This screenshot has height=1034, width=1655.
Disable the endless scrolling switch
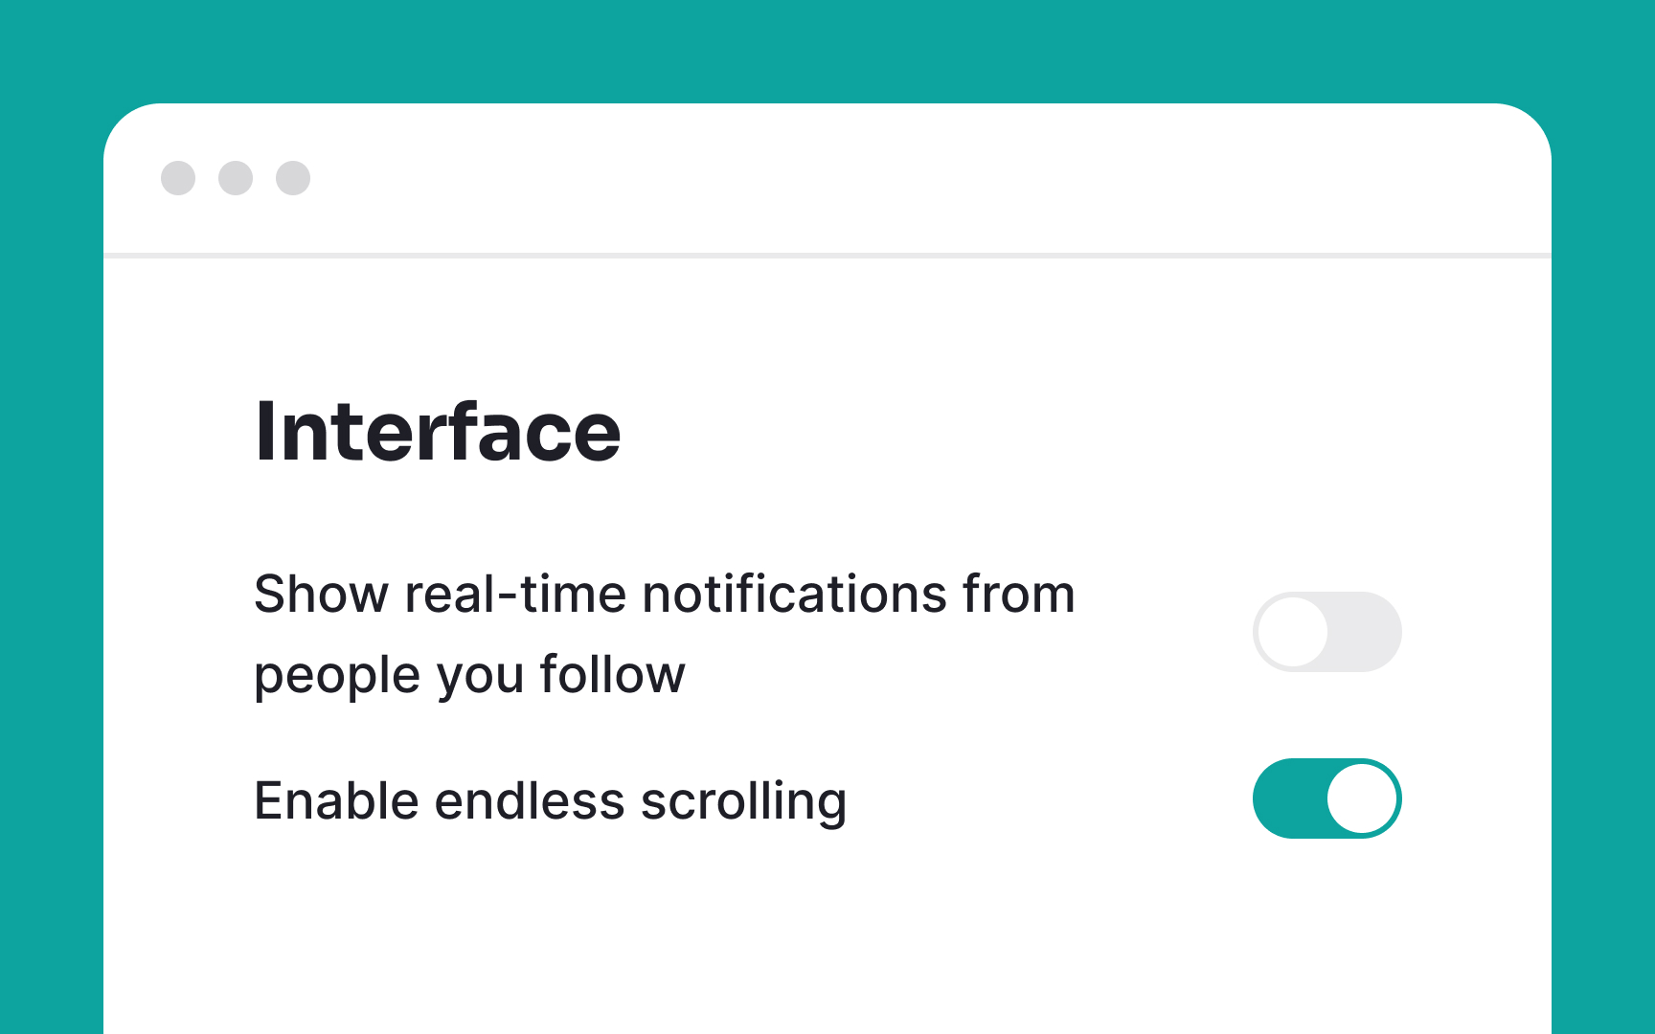(1327, 798)
